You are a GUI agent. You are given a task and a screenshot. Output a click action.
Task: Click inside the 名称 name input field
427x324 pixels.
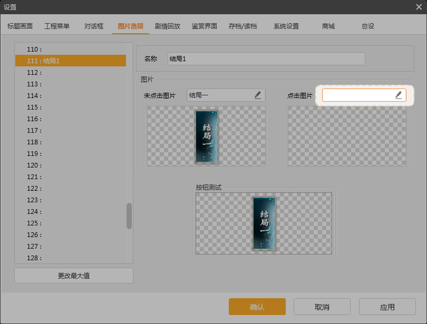[x=265, y=58]
